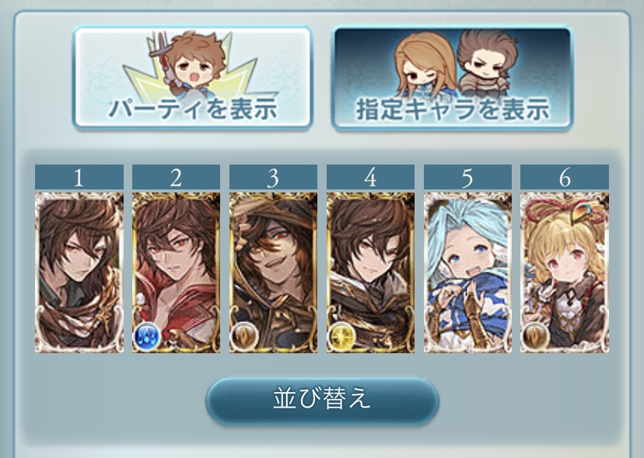
Task: Click the blue water element icon on card 2
Action: coord(147,335)
